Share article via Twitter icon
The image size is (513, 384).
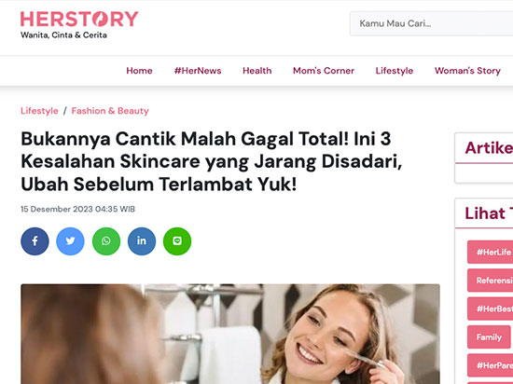pyautogui.click(x=70, y=241)
